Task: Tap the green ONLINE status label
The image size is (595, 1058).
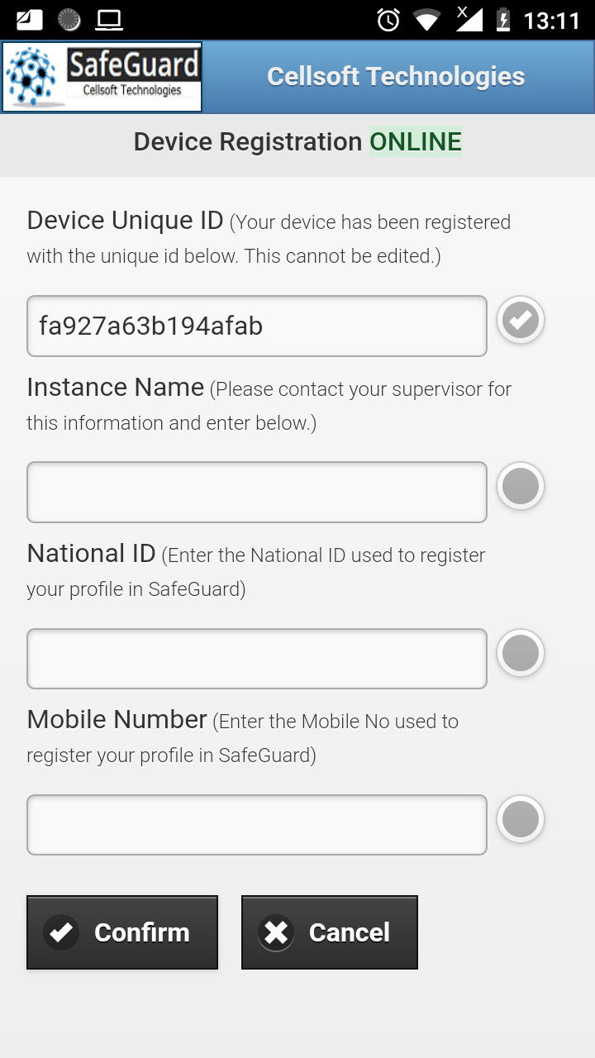Action: tap(416, 142)
